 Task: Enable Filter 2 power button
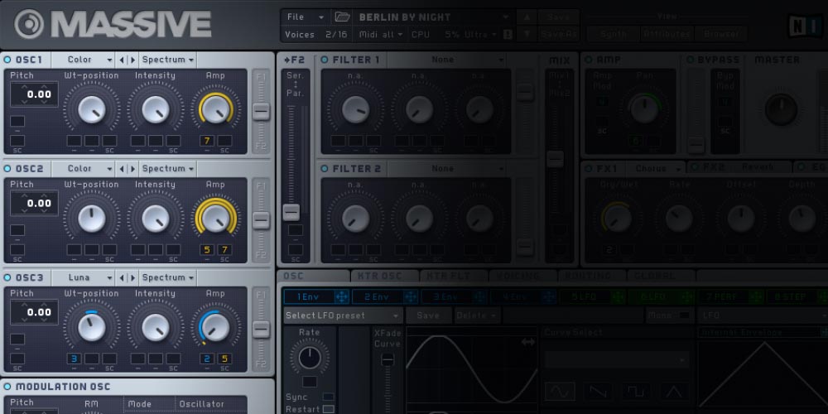325,169
